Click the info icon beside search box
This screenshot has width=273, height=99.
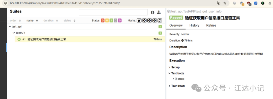(152, 13)
